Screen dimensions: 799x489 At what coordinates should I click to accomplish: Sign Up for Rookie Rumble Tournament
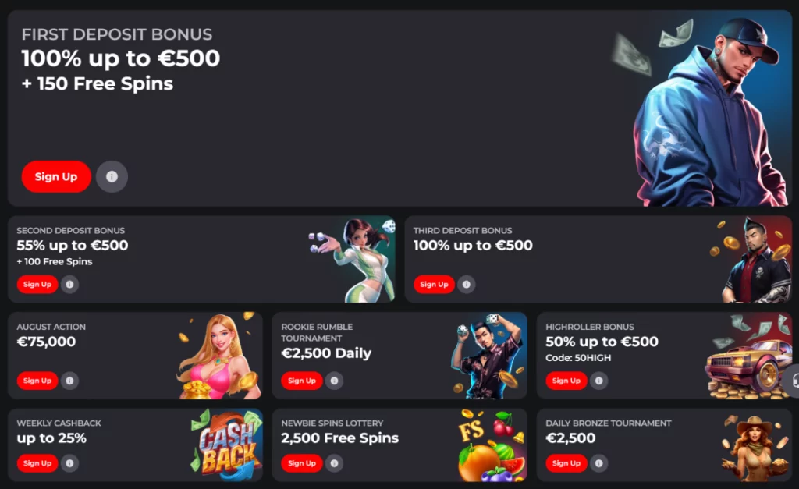pyautogui.click(x=302, y=381)
